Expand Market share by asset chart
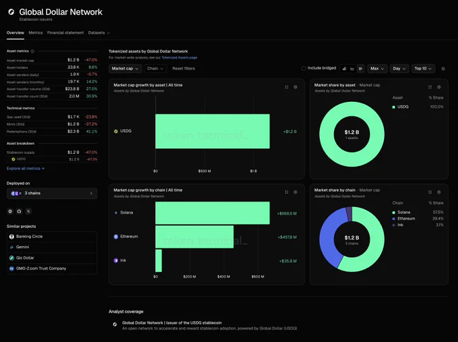Viewport: 458px width, 342px height. pyautogui.click(x=430, y=87)
